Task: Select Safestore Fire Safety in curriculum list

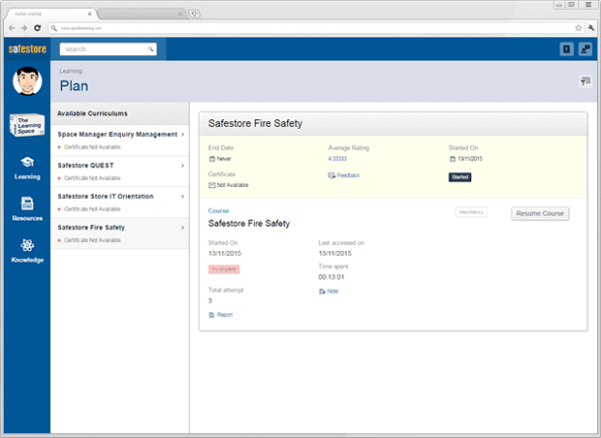Action: click(119, 234)
